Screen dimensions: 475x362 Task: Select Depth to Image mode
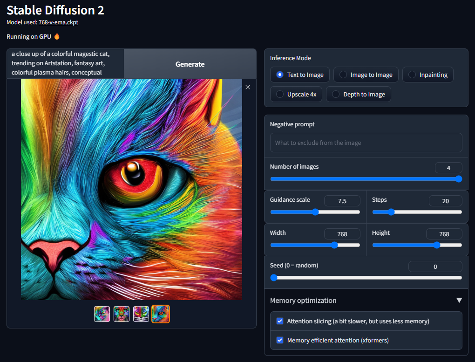click(x=358, y=94)
